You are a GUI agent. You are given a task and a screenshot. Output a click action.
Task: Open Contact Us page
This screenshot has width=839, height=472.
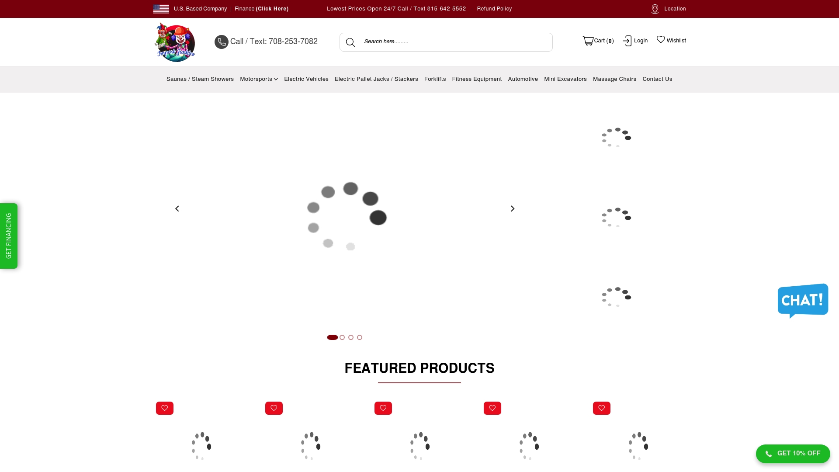(x=657, y=79)
